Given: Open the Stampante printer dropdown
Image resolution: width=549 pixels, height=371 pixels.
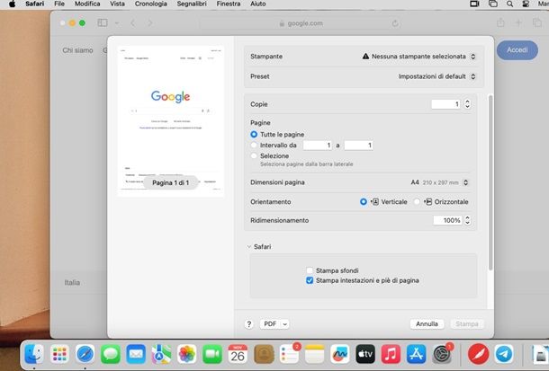Looking at the screenshot, I should tap(418, 57).
